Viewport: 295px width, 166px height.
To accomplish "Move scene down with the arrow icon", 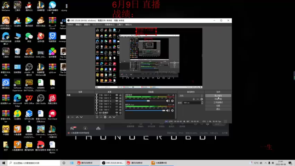I will (x=81, y=117).
